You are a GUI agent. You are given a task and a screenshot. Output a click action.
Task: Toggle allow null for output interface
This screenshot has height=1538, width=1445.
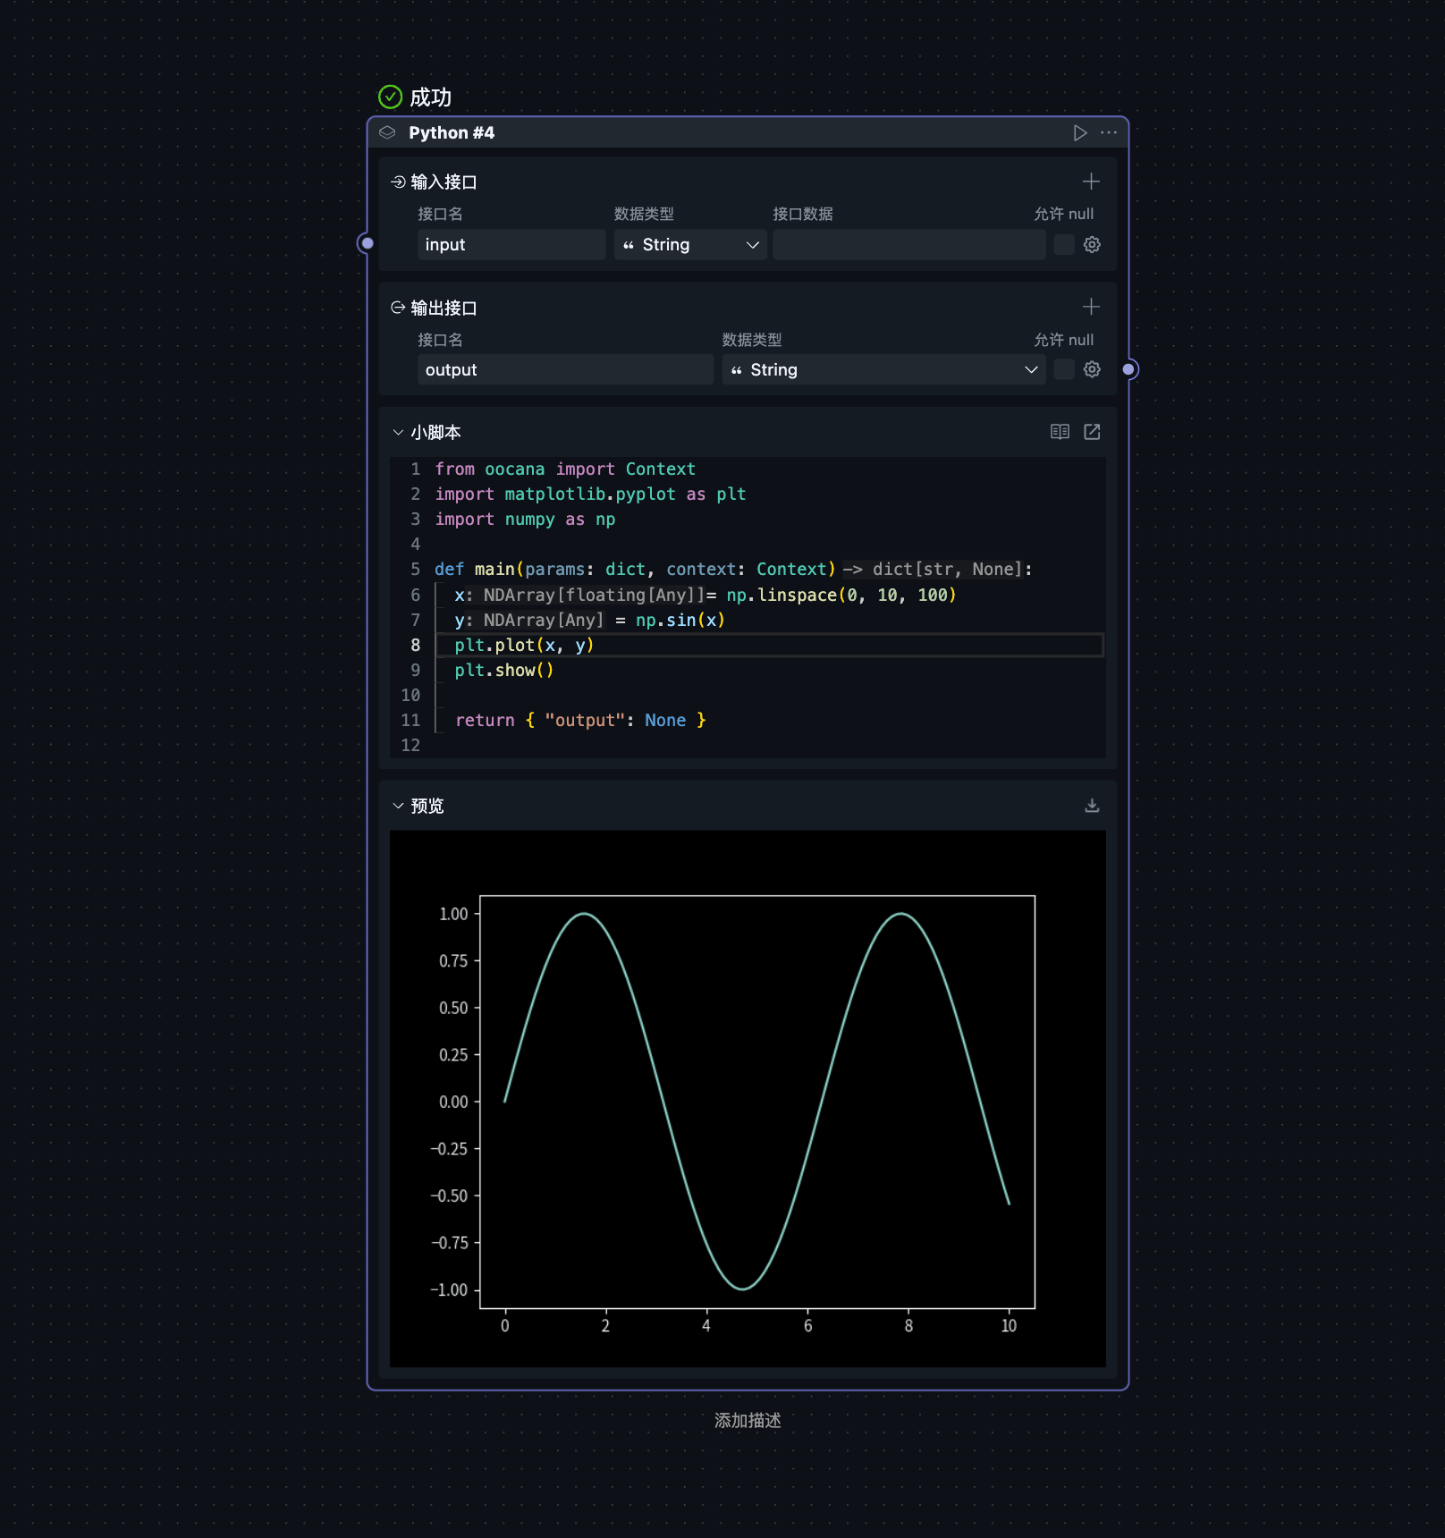tap(1064, 369)
